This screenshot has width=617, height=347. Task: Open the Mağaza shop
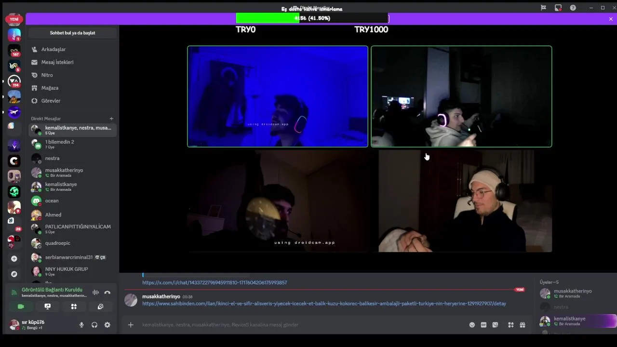tap(72, 88)
